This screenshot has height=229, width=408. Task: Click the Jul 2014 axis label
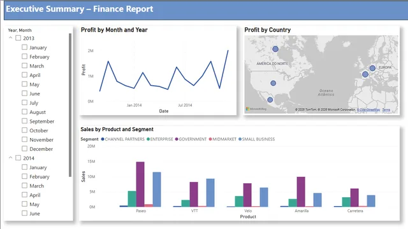pos(185,105)
